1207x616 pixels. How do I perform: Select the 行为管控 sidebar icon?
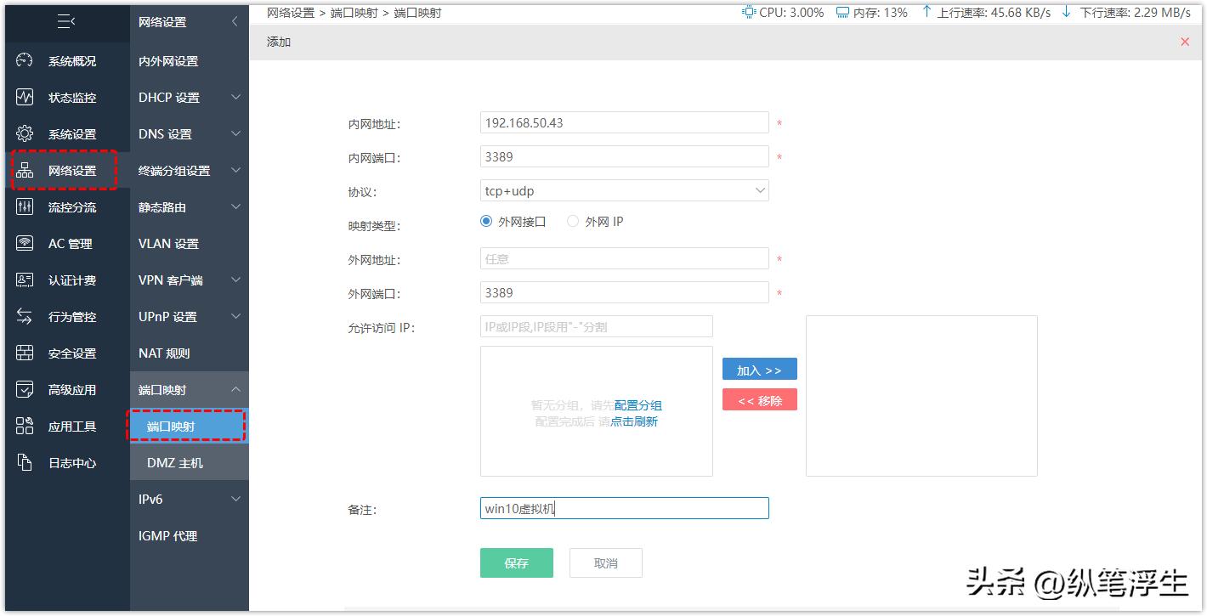(68, 316)
